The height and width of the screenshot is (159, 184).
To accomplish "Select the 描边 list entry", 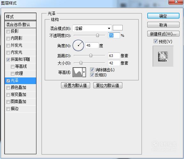I will pyautogui.click(x=20, y=109).
